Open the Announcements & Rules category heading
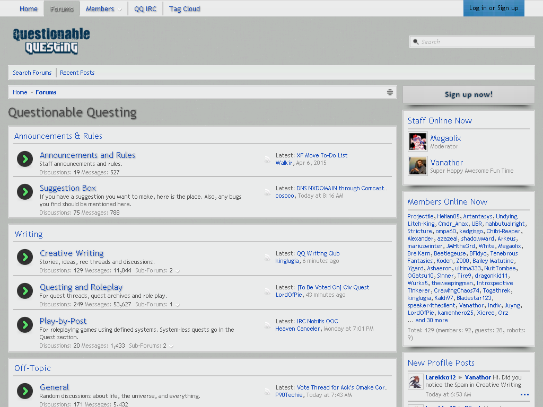 58,136
